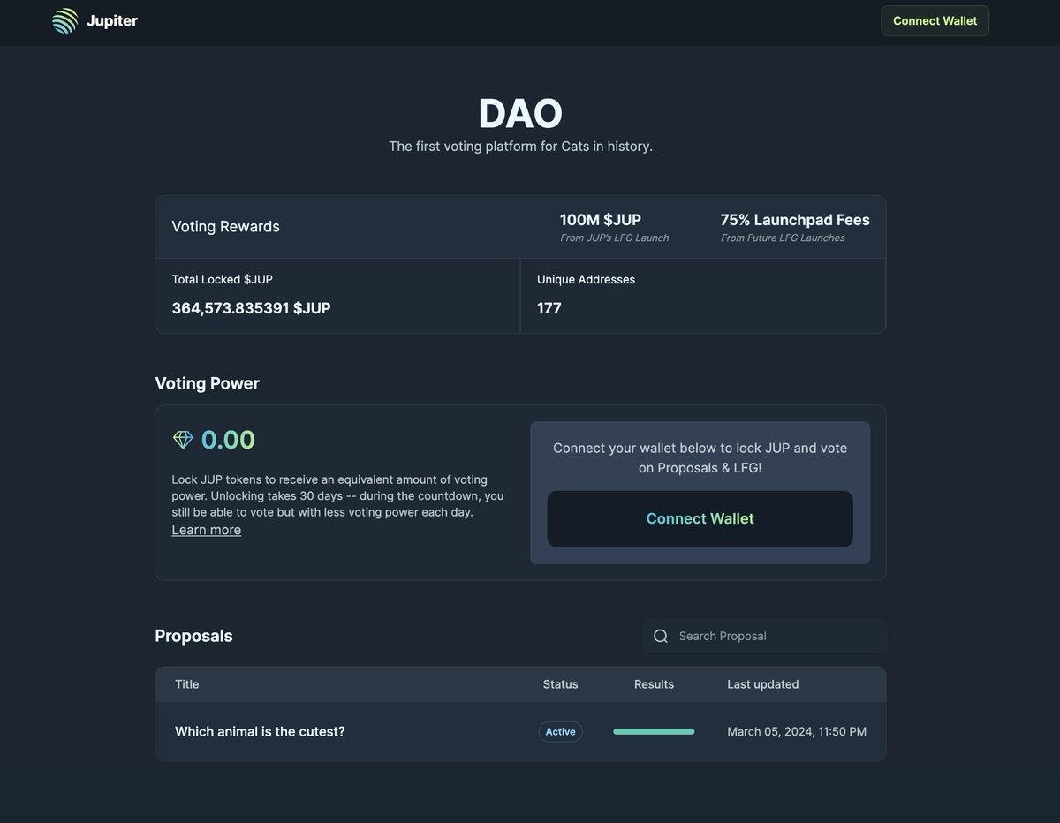Click the magnifier icon in proposal search
Viewport: 1060px width, 823px height.
coord(660,636)
